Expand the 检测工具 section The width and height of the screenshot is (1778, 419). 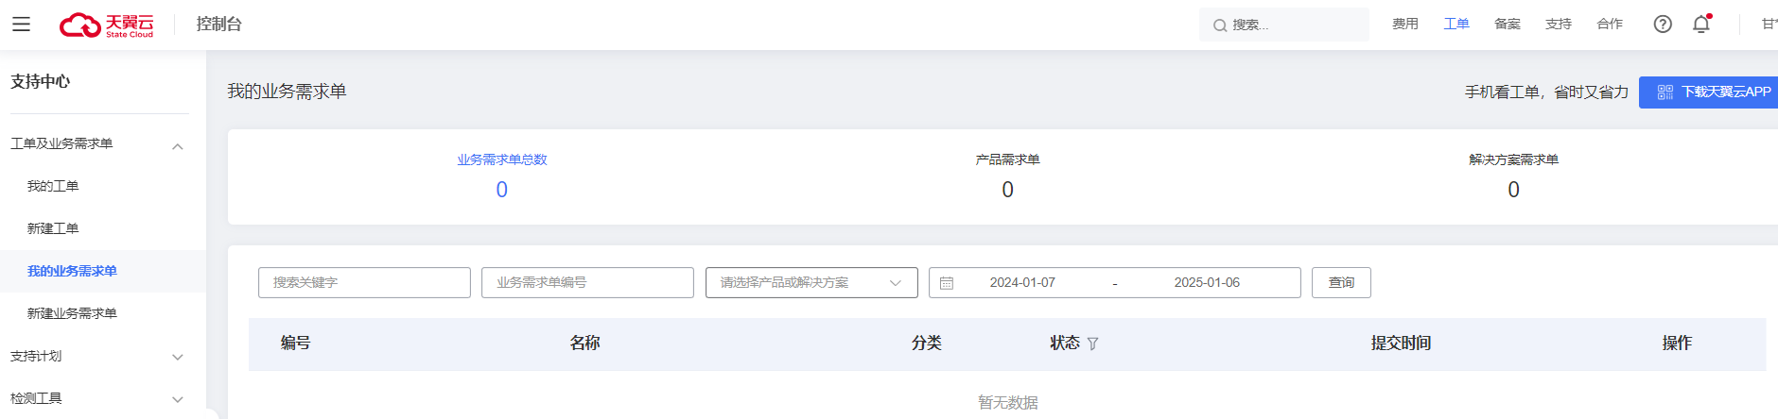[178, 399]
